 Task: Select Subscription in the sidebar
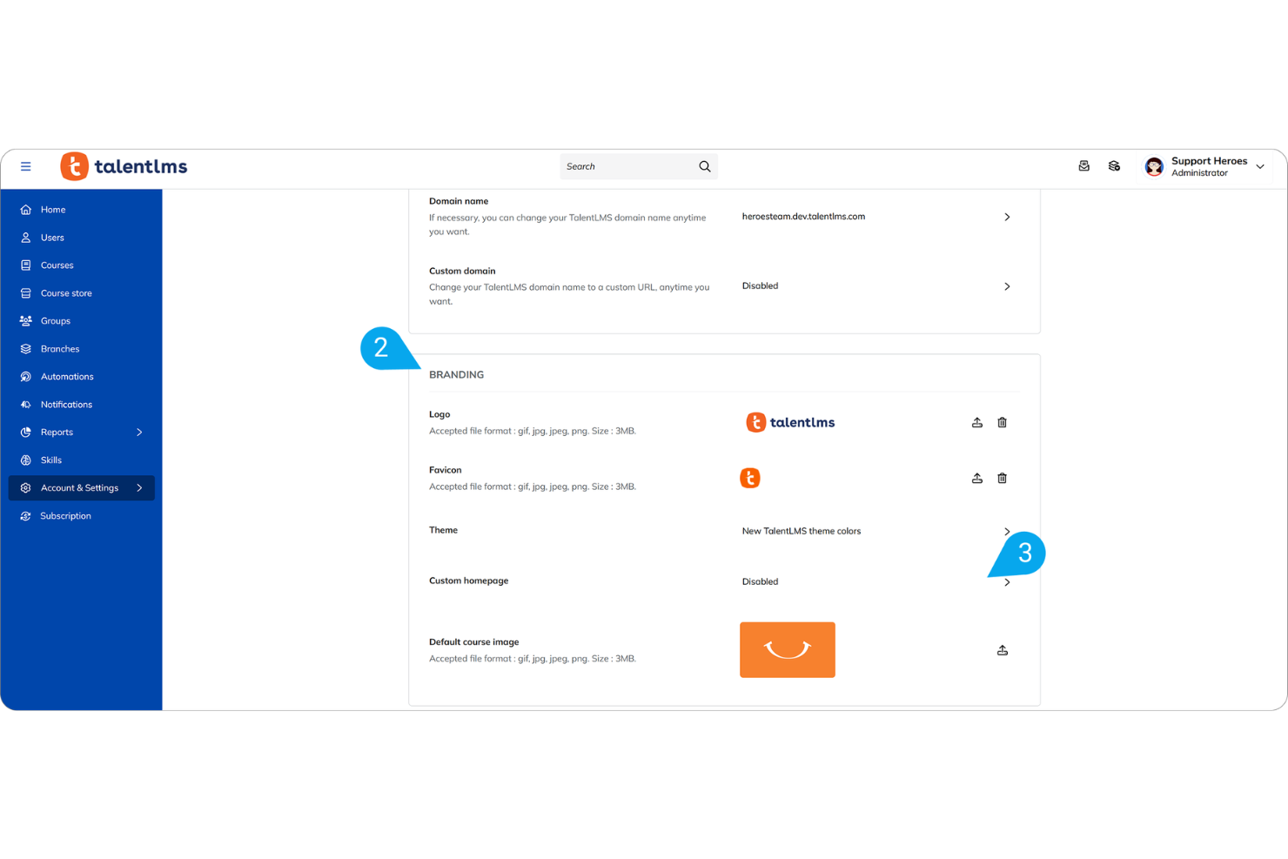pyautogui.click(x=66, y=515)
